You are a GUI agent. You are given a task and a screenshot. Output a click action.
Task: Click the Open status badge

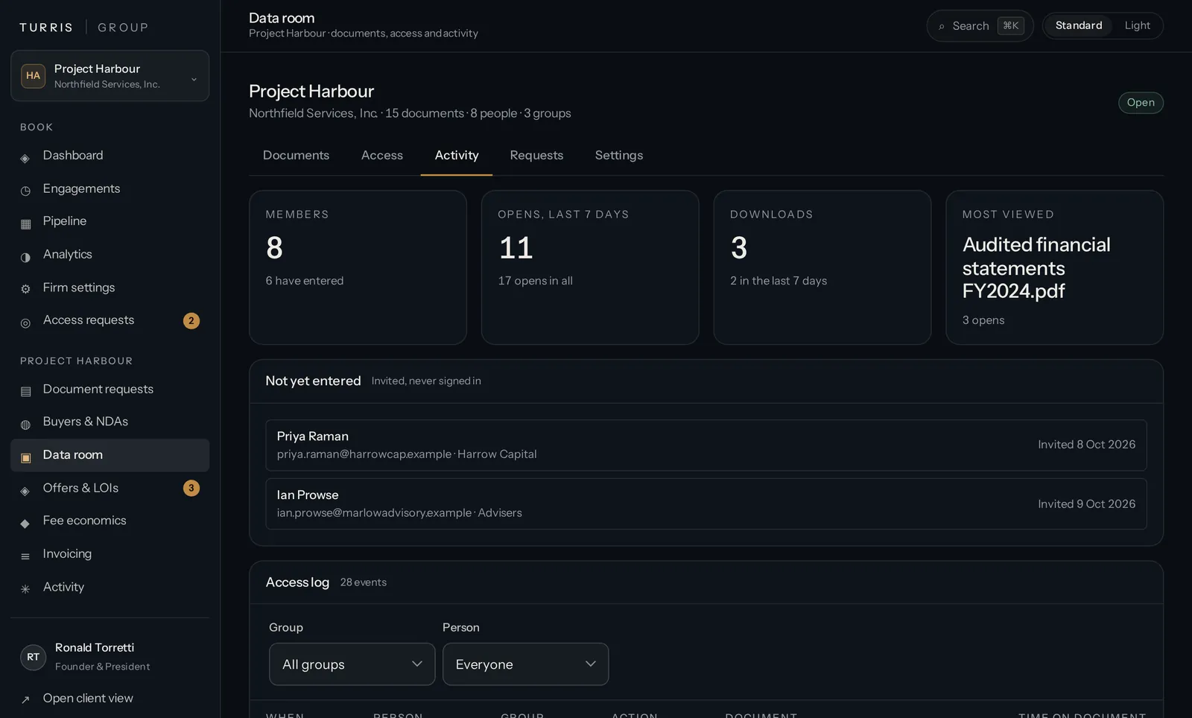(1141, 103)
